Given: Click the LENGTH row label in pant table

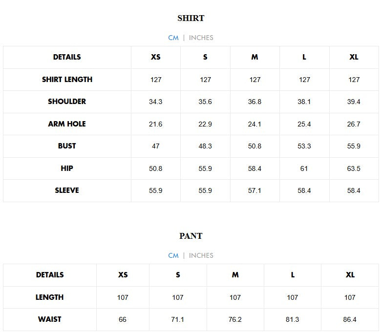Looking at the screenshot, I should tap(50, 297).
